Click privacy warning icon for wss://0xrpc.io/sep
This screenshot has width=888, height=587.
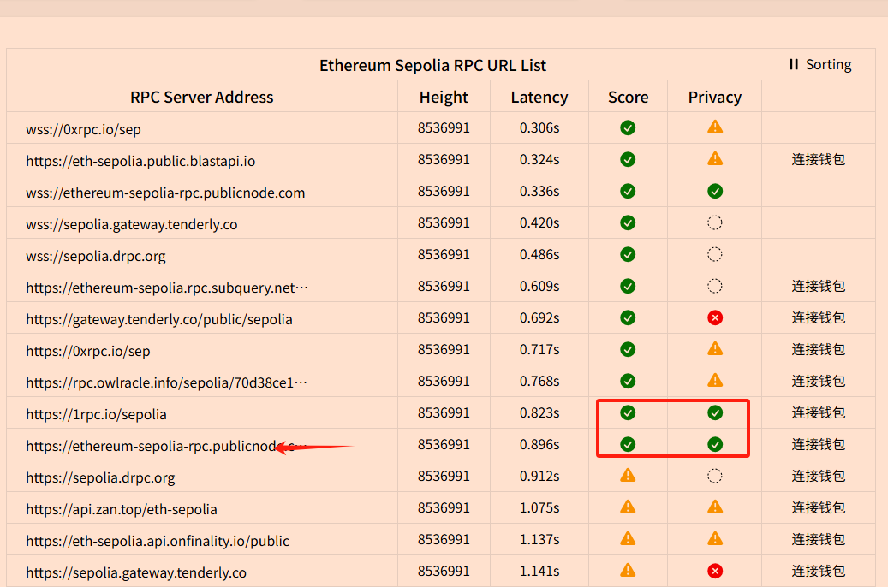point(715,127)
